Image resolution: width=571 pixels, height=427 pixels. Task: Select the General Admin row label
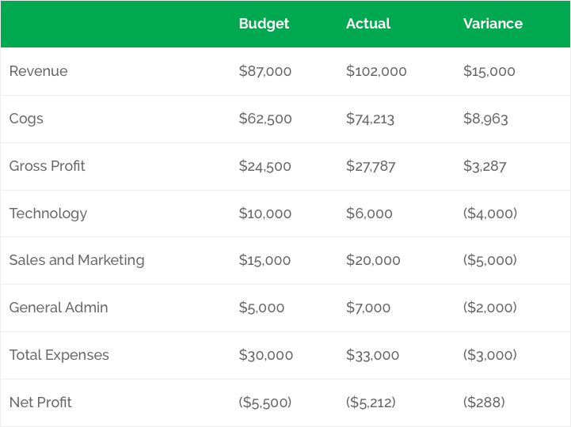coord(59,308)
